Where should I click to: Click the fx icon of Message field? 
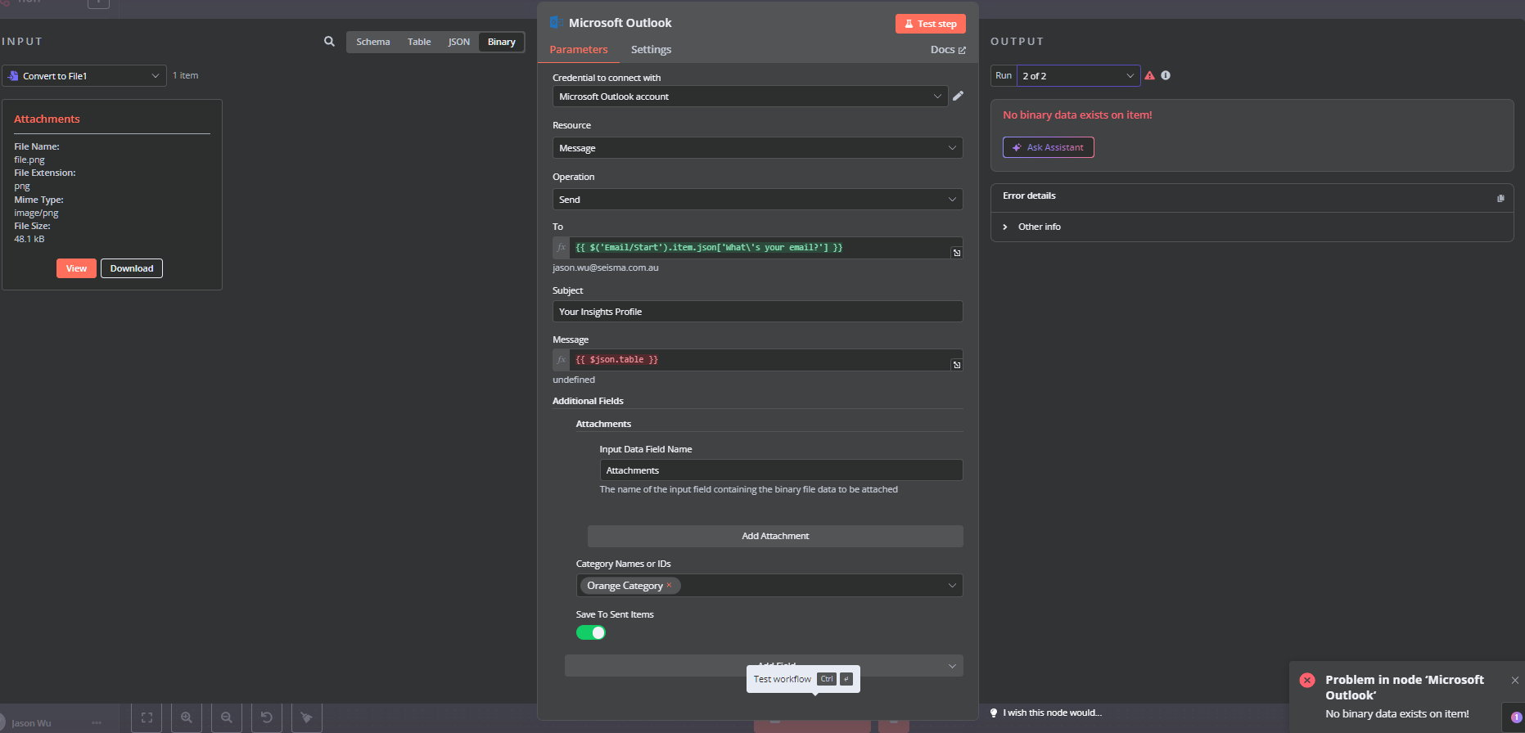pos(562,359)
